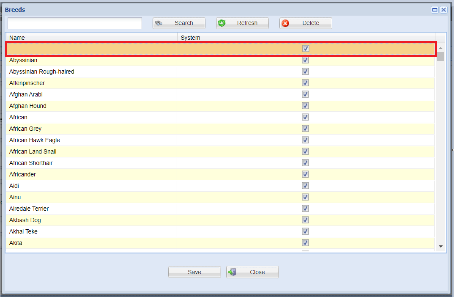Toggle System checkbox for Afghan Hound
The width and height of the screenshot is (454, 297).
click(x=305, y=106)
